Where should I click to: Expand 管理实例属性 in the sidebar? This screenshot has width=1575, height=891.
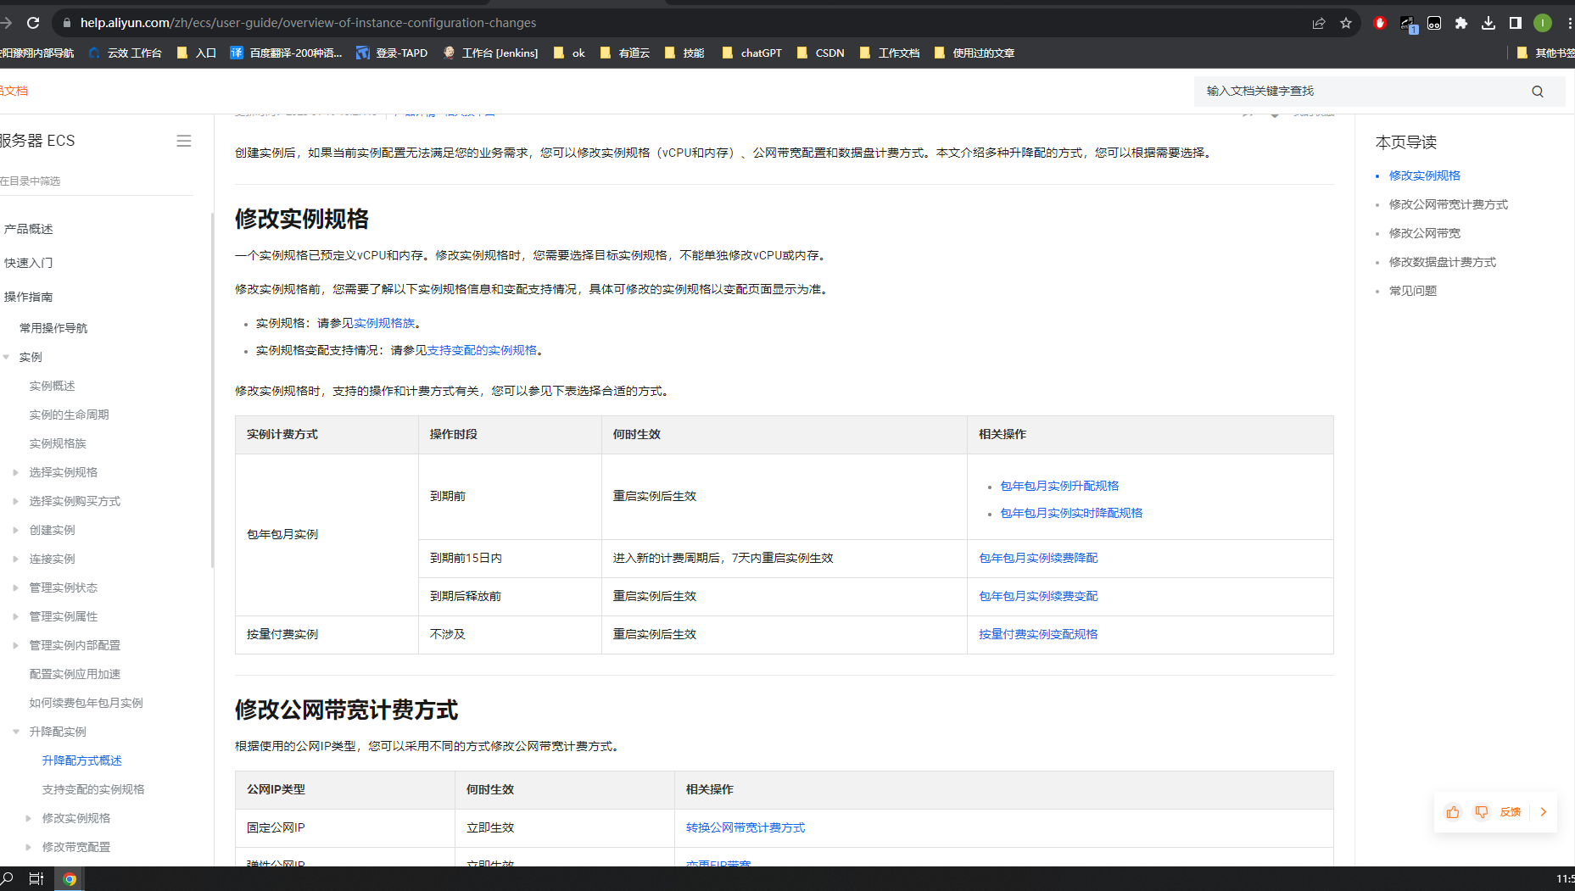click(x=15, y=616)
